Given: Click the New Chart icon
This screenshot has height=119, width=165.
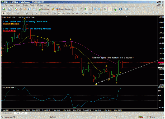Looking at the screenshot, I should coord(4,9).
